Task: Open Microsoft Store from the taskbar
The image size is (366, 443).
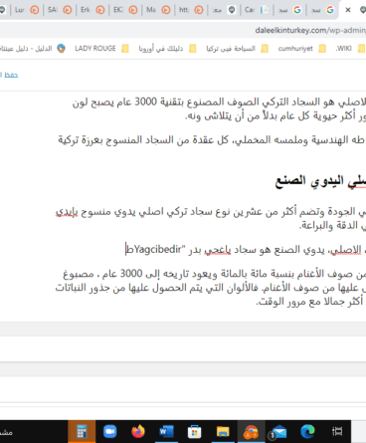Action: [x=194, y=432]
